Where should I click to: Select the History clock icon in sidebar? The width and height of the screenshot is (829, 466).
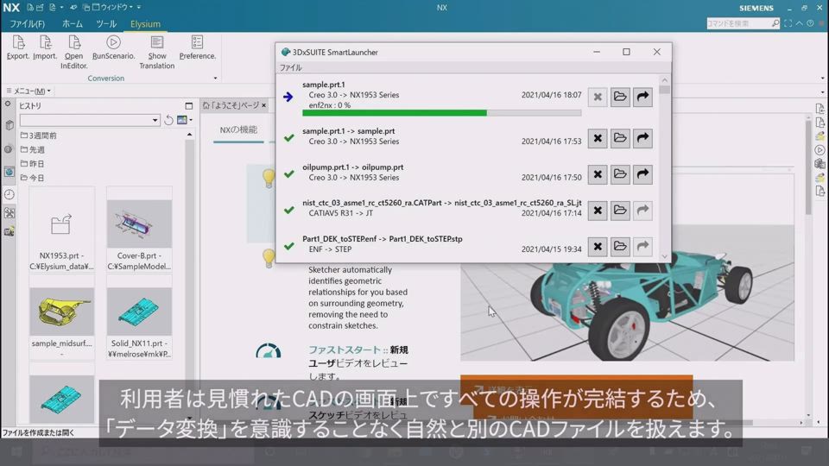coord(9,194)
